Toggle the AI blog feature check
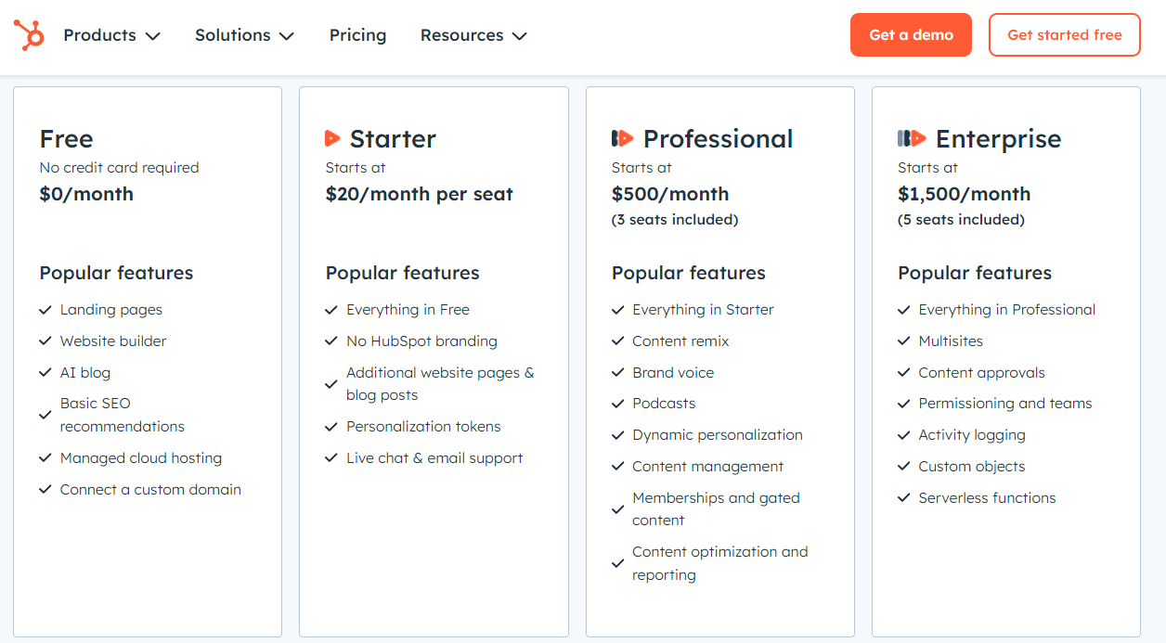The image size is (1166, 643). click(45, 371)
